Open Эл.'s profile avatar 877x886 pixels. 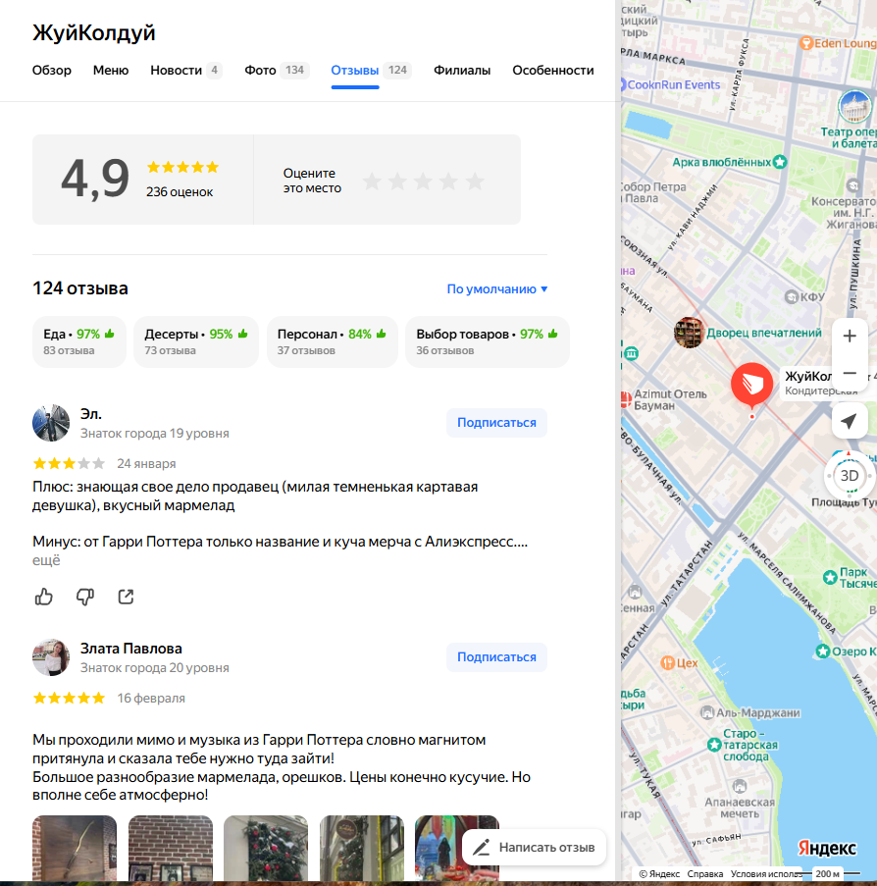(51, 423)
